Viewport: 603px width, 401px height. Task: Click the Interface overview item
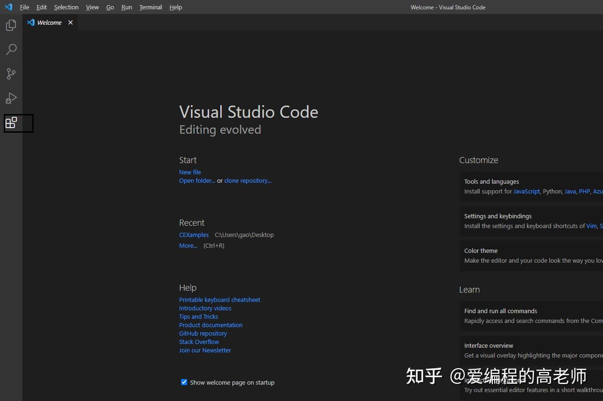531,351
